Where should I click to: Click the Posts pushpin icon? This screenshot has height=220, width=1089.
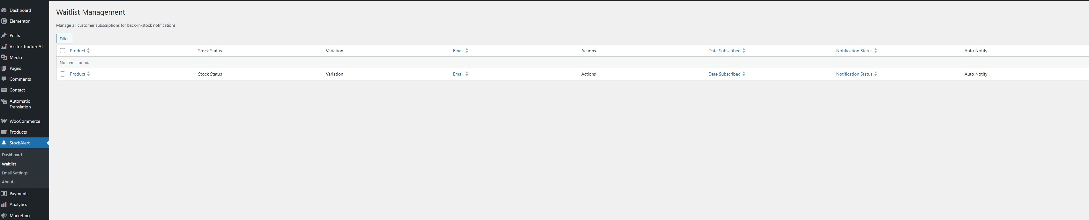pyautogui.click(x=4, y=35)
